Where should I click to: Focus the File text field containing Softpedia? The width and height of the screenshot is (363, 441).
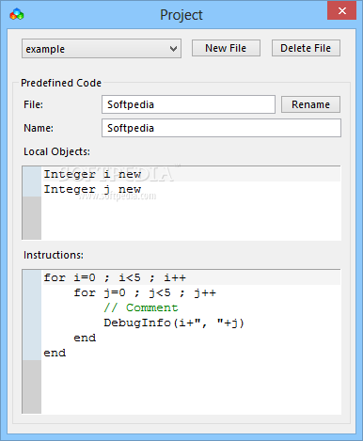click(x=188, y=104)
